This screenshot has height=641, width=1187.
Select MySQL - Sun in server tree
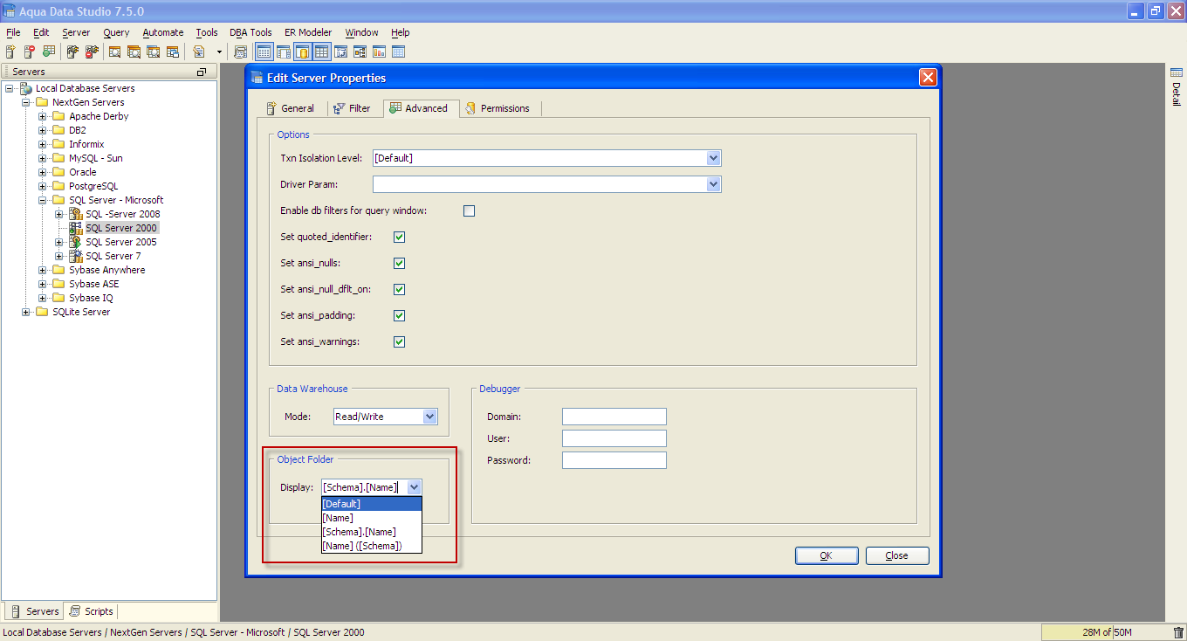pyautogui.click(x=96, y=158)
